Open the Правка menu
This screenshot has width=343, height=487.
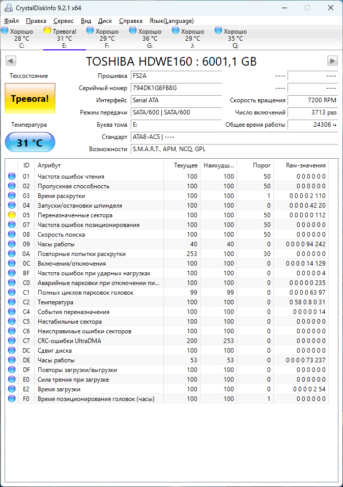(36, 21)
